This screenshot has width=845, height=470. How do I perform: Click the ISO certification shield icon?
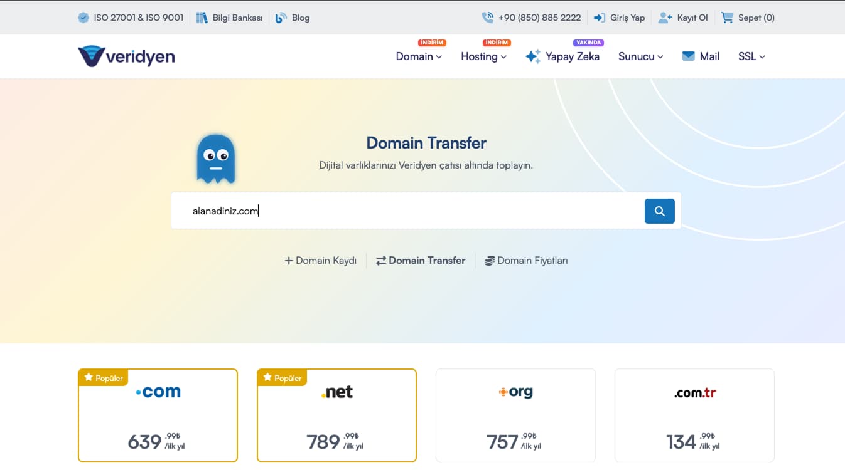coord(83,18)
